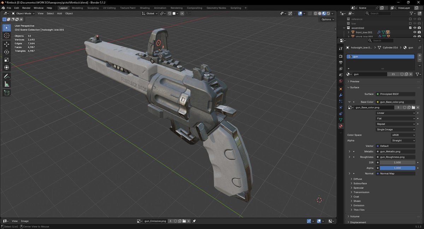Switch to Wireframe viewport shading
This screenshot has height=229, width=424.
(x=316, y=13)
